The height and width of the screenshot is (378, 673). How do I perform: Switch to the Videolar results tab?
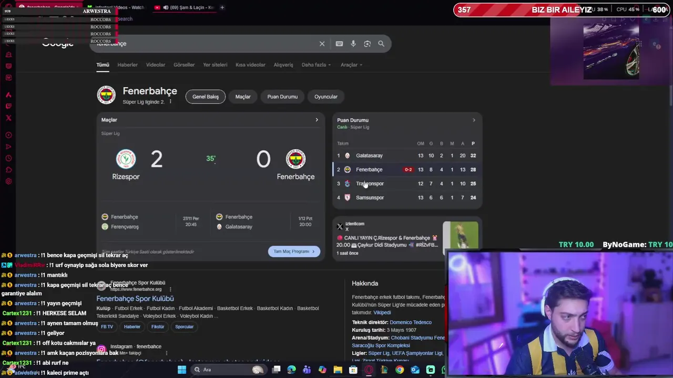(x=156, y=65)
